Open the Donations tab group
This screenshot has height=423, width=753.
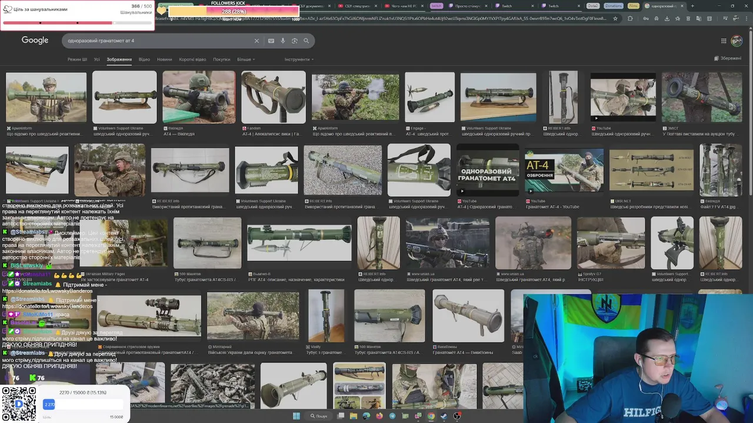[x=613, y=6]
